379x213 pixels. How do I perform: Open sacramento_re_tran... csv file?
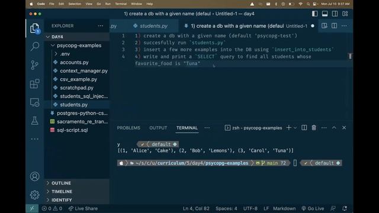82,121
